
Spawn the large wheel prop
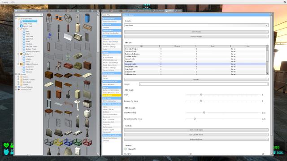click(68, 18)
